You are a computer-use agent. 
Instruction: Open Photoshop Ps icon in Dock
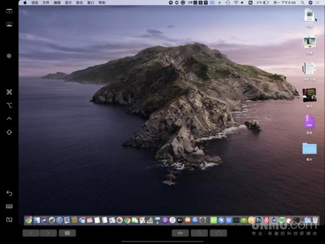(x=259, y=220)
